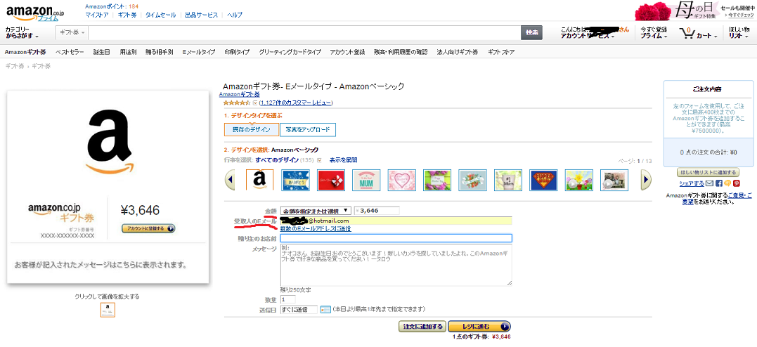The width and height of the screenshot is (757, 347).
Task: Select the SUPER MOM design thumbnail
Action: [x=543, y=180]
